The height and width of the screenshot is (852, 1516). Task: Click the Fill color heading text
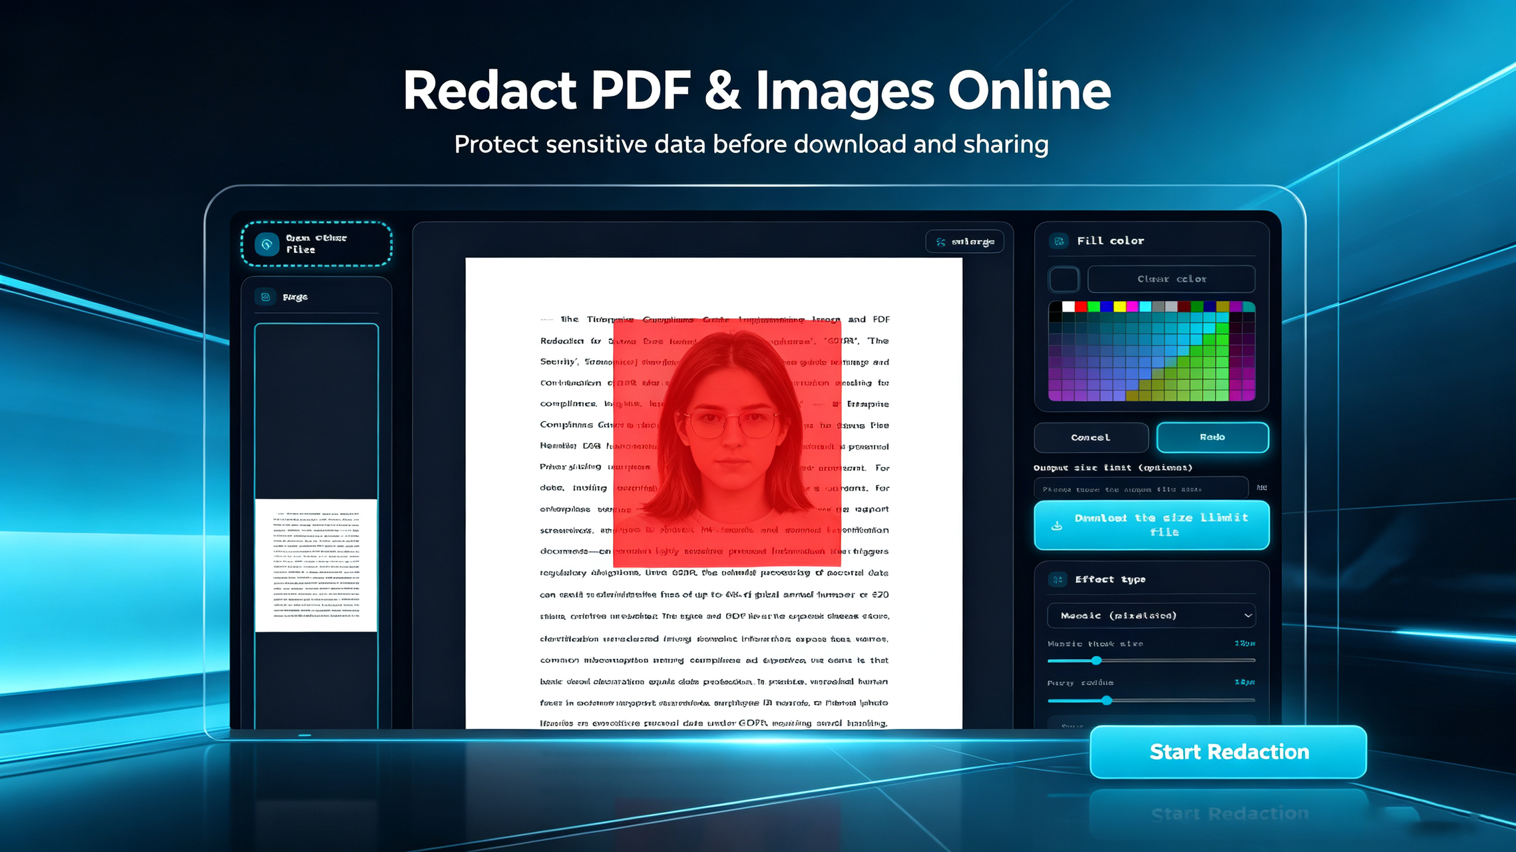coord(1110,241)
